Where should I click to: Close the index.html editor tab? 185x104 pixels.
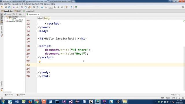click(x=38, y=14)
